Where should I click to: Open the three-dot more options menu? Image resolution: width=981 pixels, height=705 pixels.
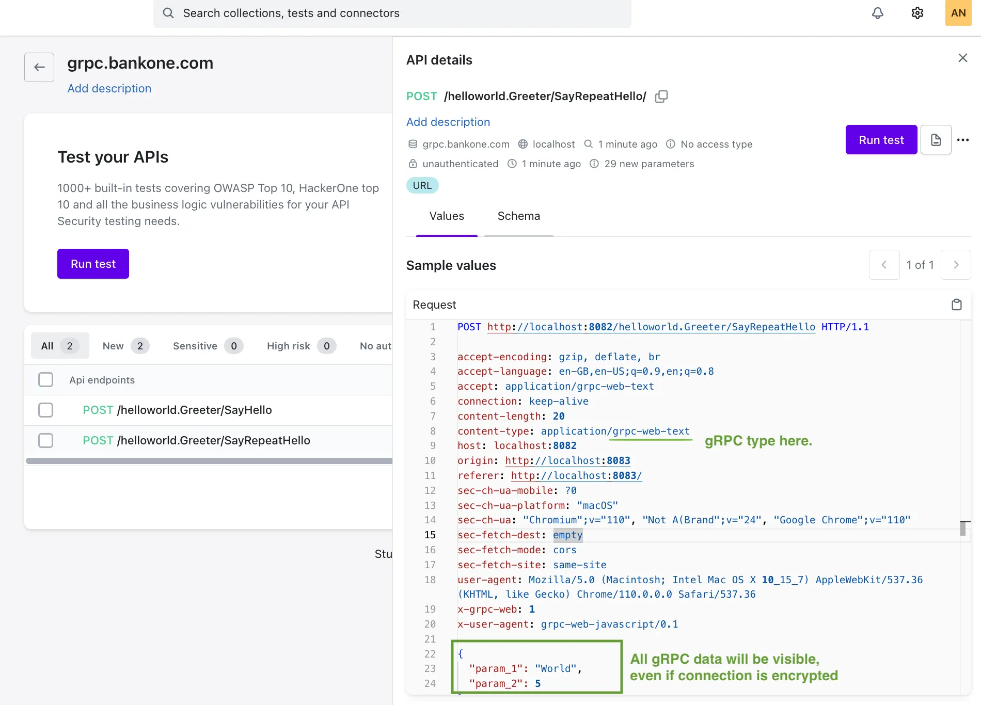(x=963, y=140)
